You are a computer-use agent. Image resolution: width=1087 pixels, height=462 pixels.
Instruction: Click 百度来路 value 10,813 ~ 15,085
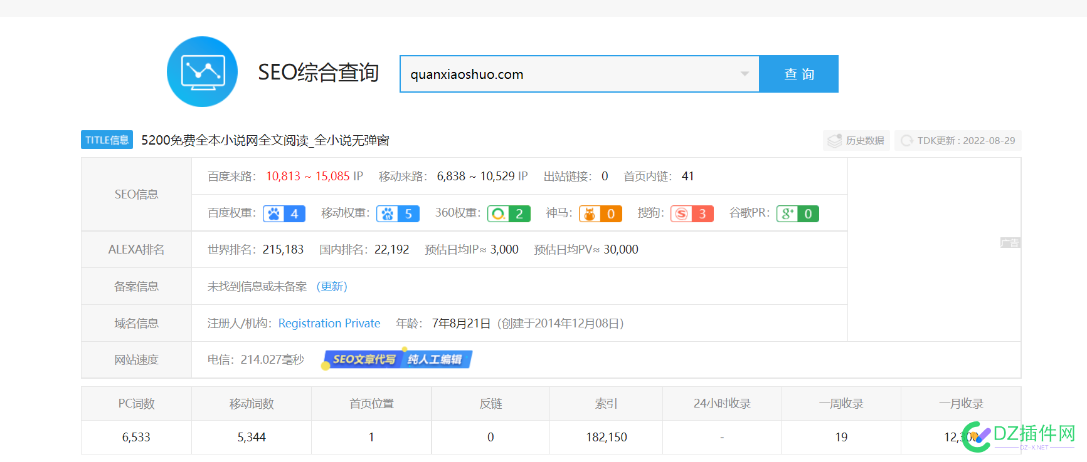click(308, 176)
